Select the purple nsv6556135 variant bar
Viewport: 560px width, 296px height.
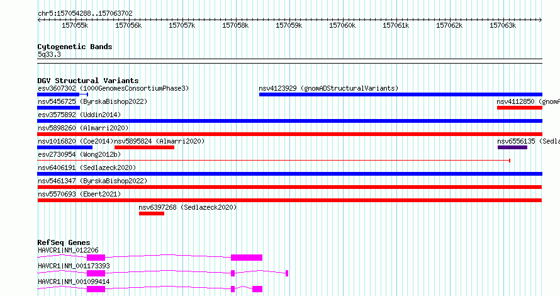pos(513,147)
